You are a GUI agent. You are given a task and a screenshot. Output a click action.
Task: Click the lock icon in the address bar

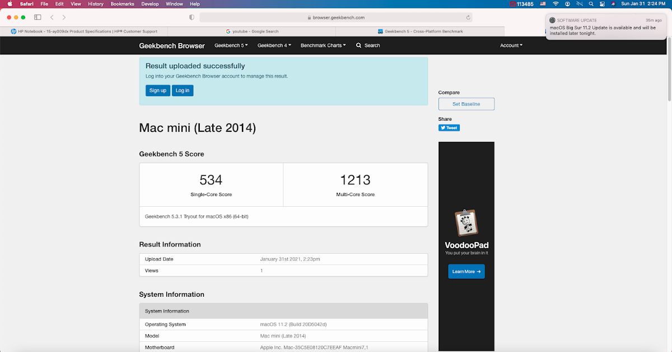click(309, 17)
